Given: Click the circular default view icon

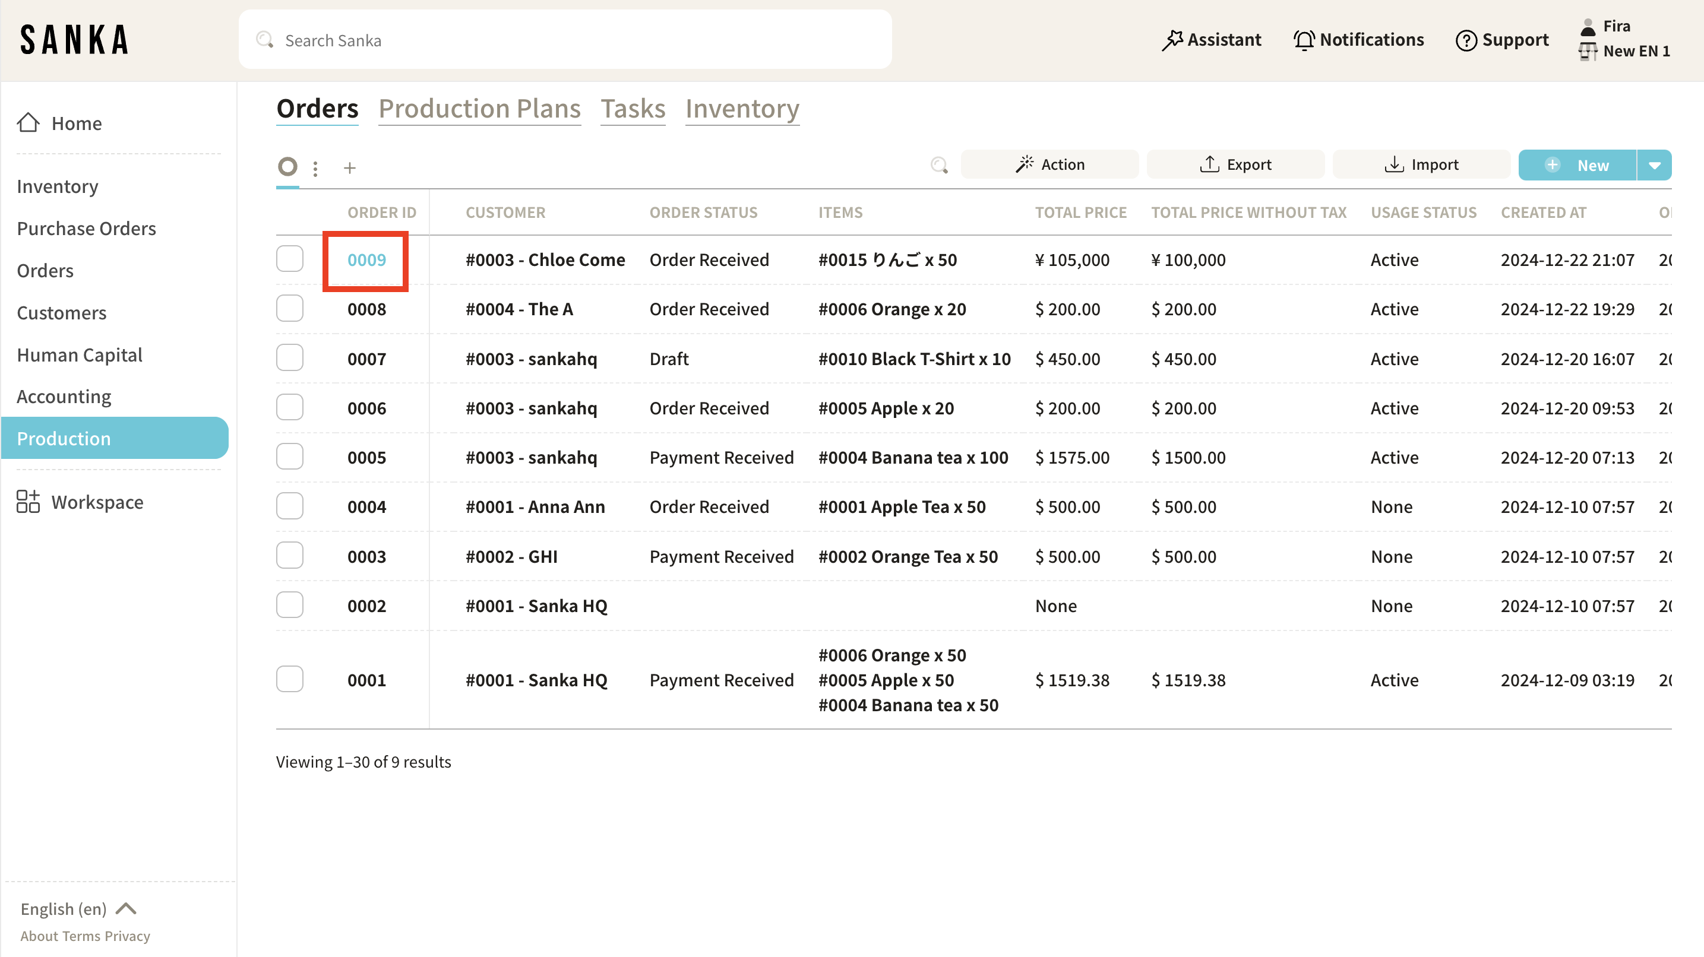Looking at the screenshot, I should (x=287, y=167).
